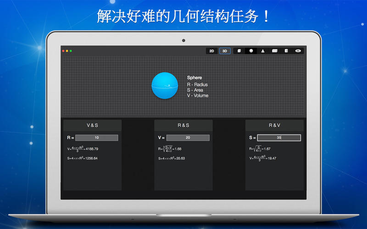Click the S input field with 35

point(279,138)
